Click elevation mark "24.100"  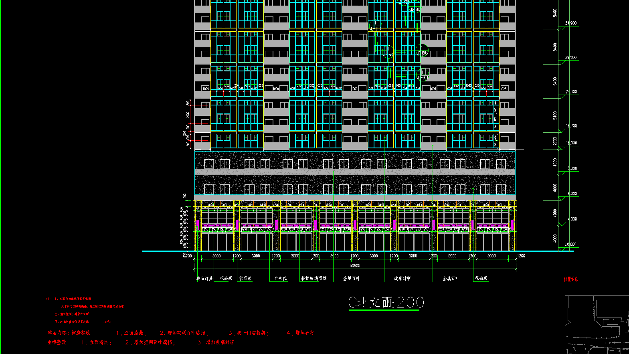tap(571, 92)
